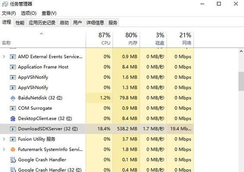Sort processes by the CPU column header
Viewport: 244px width, 172px height.
pos(99,39)
